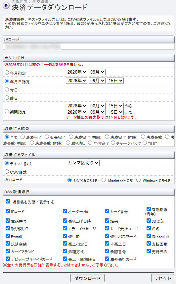This screenshot has height=284, width=176.
Task: Uncheck the 発行ID checkbox
Action: click(x=65, y=236)
